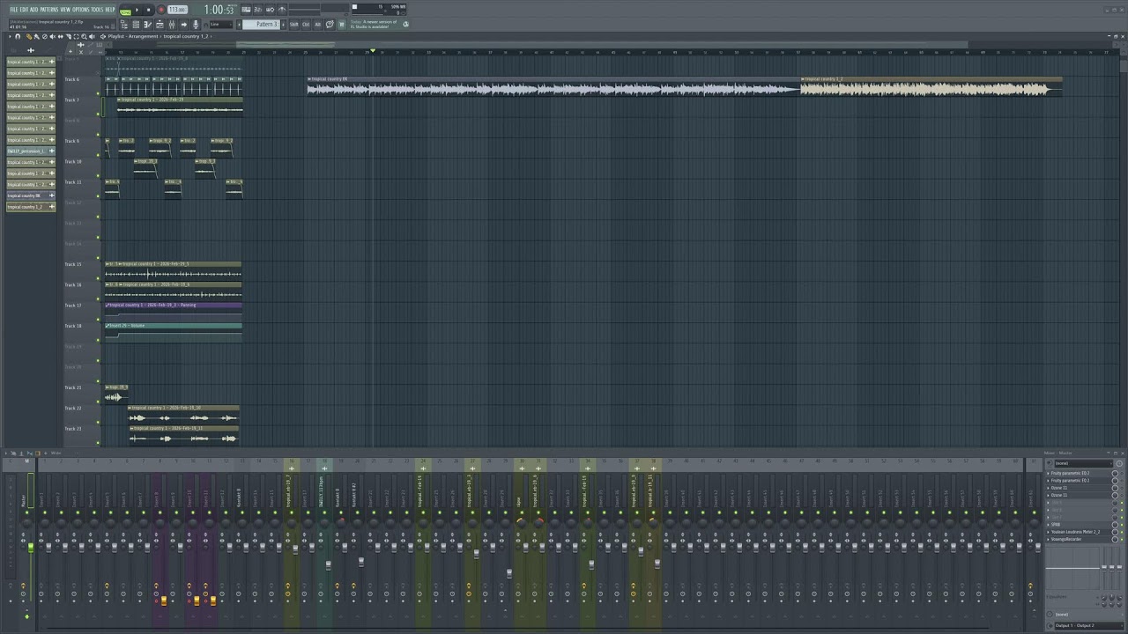Expand Fruity parametric EQ 2 first slot arrow
This screenshot has width=1128, height=634.
click(1048, 474)
